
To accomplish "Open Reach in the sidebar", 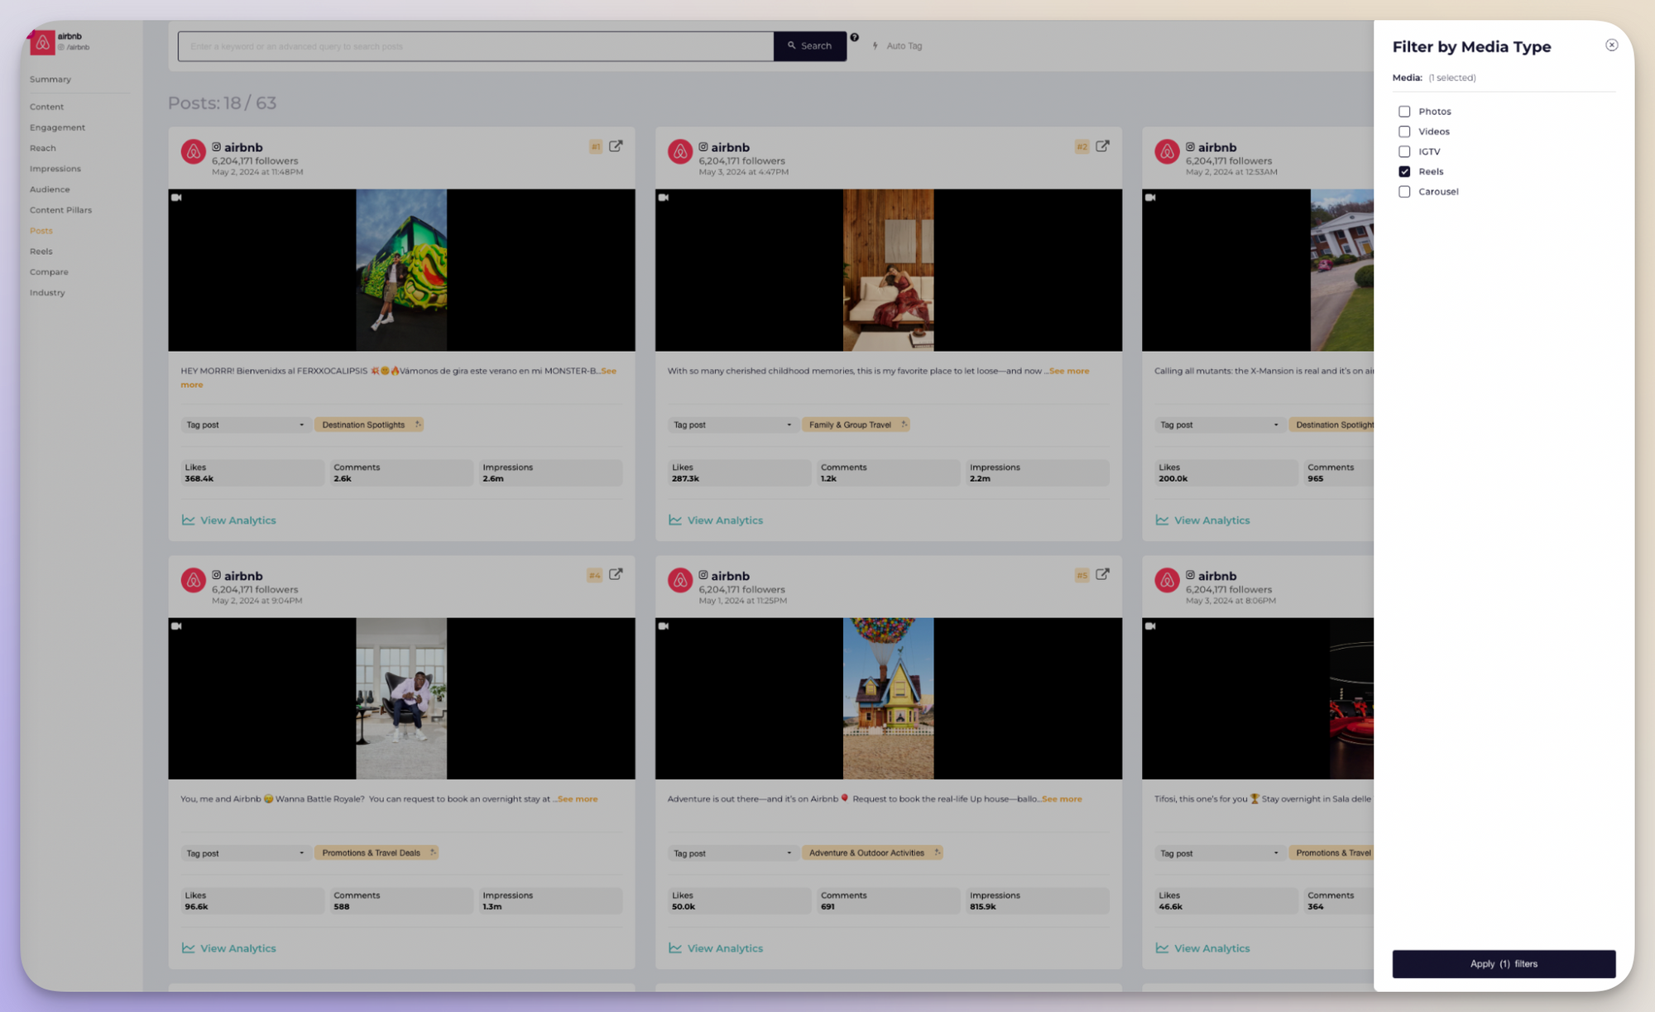I will 43,148.
